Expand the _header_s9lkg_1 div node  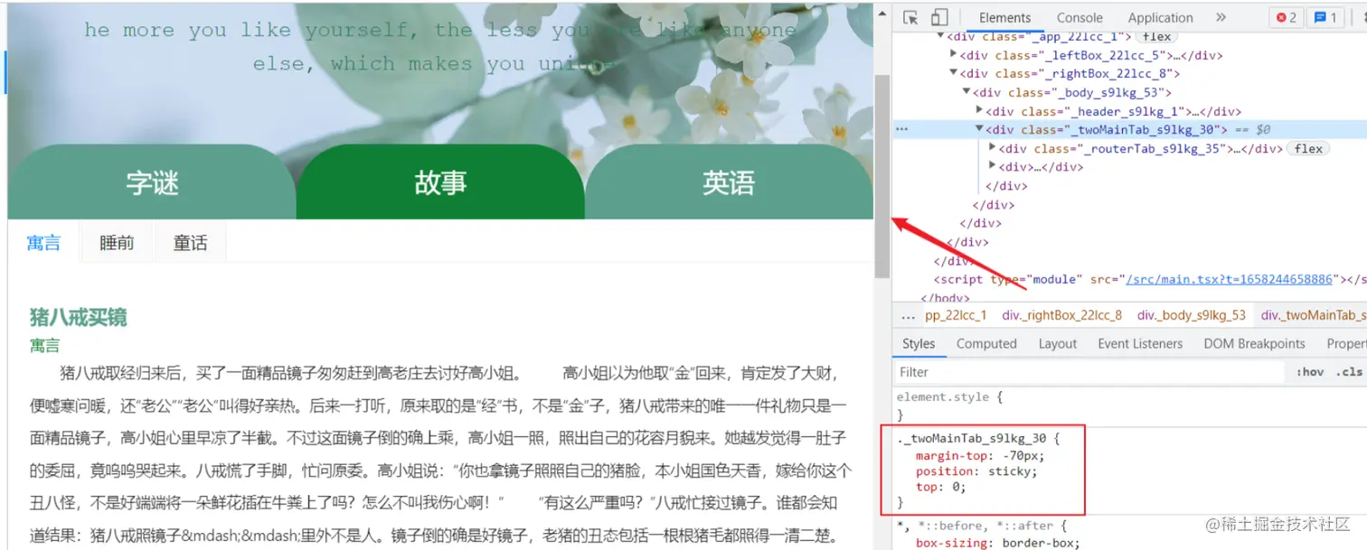pyautogui.click(x=979, y=111)
